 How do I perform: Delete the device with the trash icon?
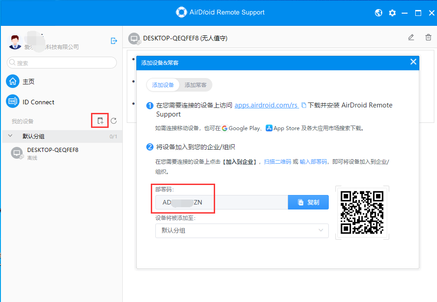point(428,37)
